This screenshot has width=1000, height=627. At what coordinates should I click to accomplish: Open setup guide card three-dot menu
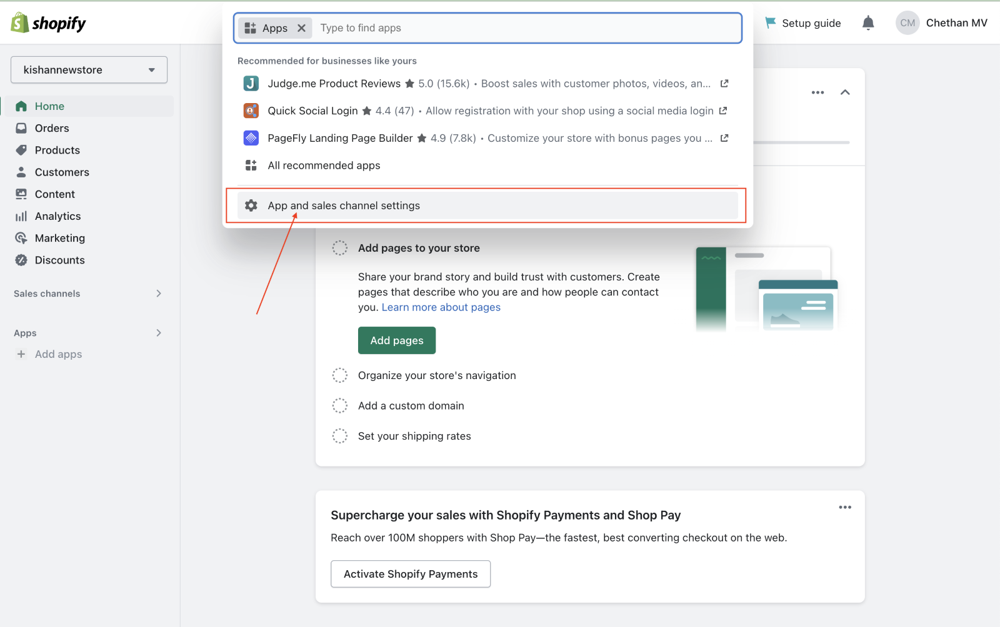coord(817,92)
